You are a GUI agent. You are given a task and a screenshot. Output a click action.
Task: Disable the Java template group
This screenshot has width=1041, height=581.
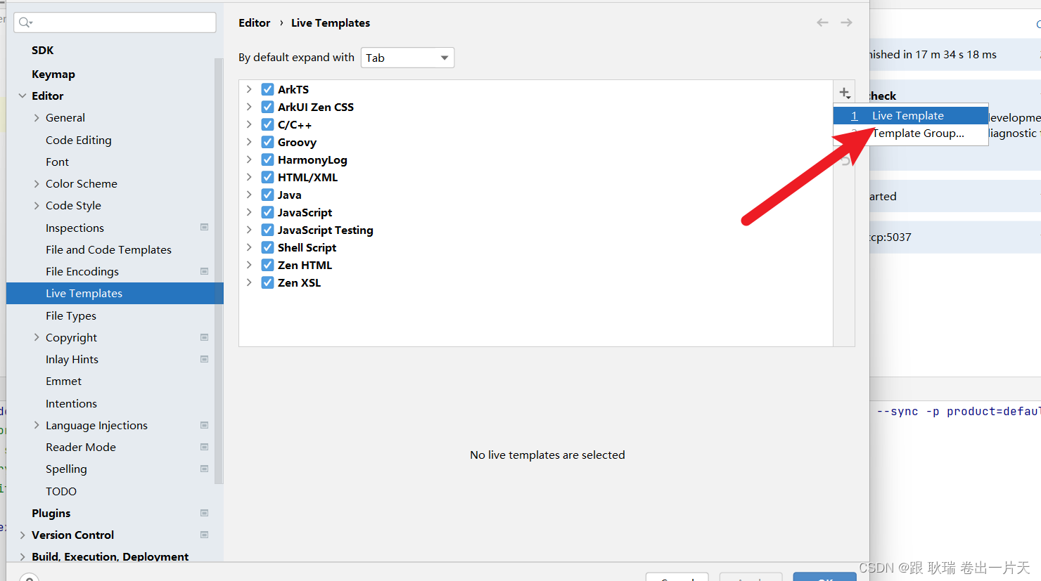tap(267, 195)
